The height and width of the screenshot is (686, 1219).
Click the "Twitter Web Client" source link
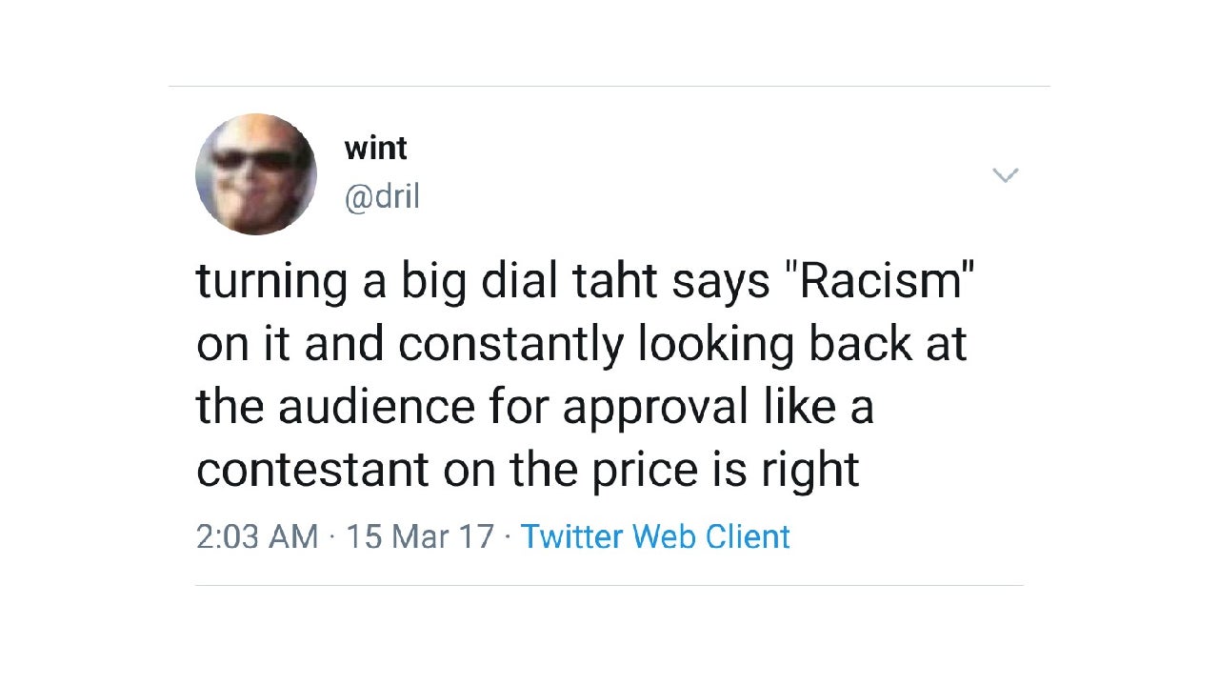655,536
